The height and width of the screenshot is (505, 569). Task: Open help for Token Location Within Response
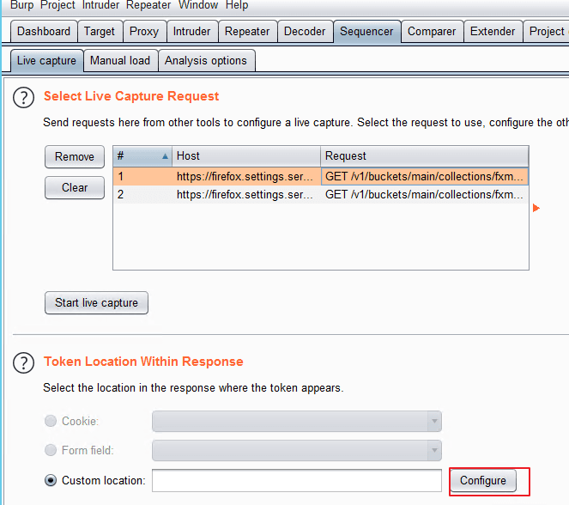pyautogui.click(x=23, y=362)
